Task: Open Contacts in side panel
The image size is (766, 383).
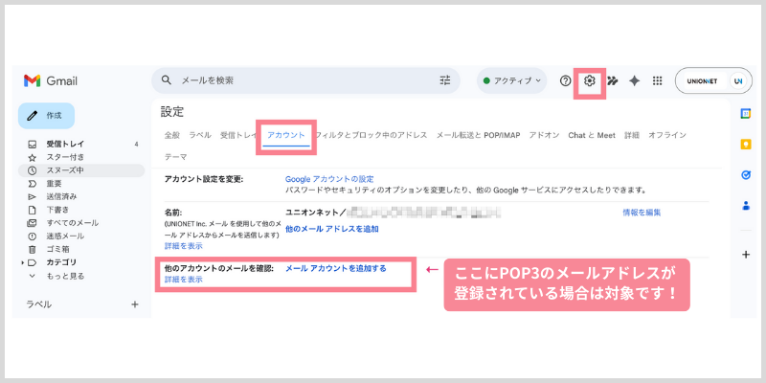Action: (x=746, y=205)
